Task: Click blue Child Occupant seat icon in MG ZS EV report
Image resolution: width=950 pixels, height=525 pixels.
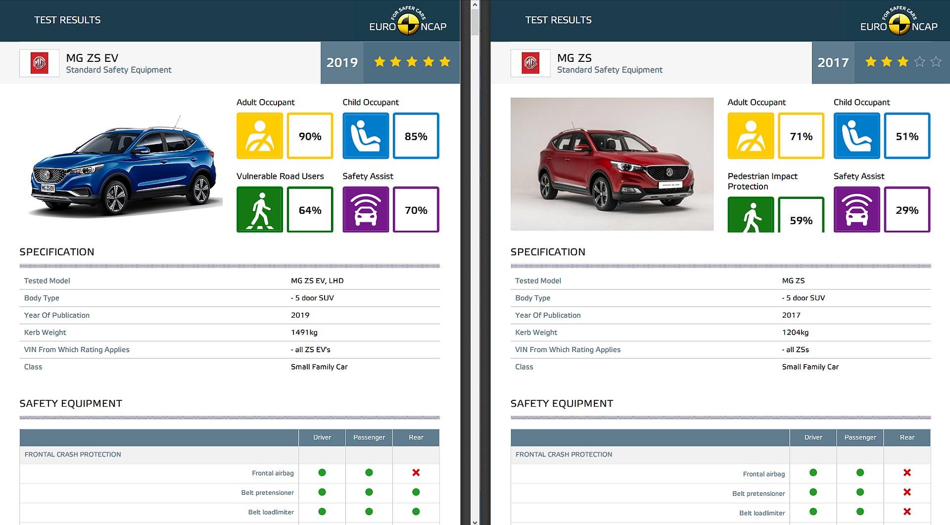Action: pyautogui.click(x=366, y=136)
